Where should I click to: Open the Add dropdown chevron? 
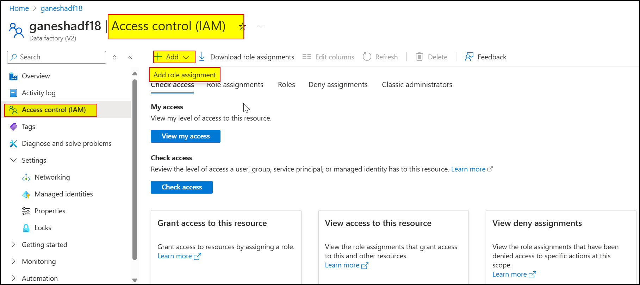186,57
